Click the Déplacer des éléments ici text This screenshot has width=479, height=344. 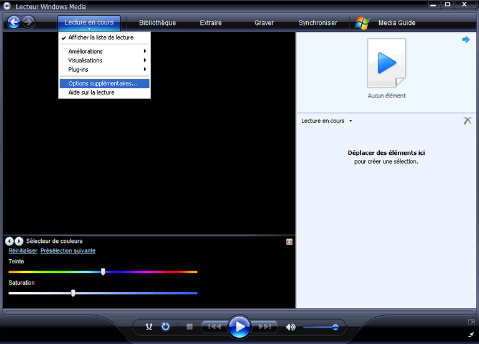pos(386,152)
